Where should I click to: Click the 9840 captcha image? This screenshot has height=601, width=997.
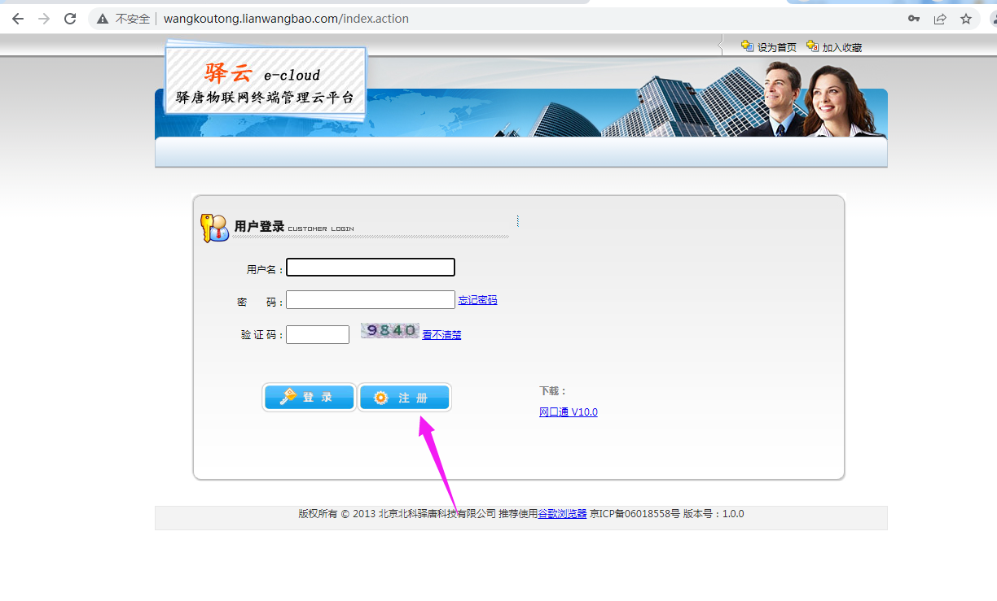(390, 330)
